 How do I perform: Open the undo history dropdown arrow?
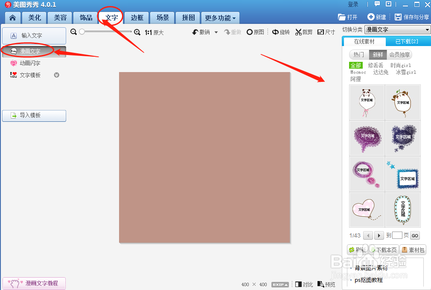[x=216, y=32]
